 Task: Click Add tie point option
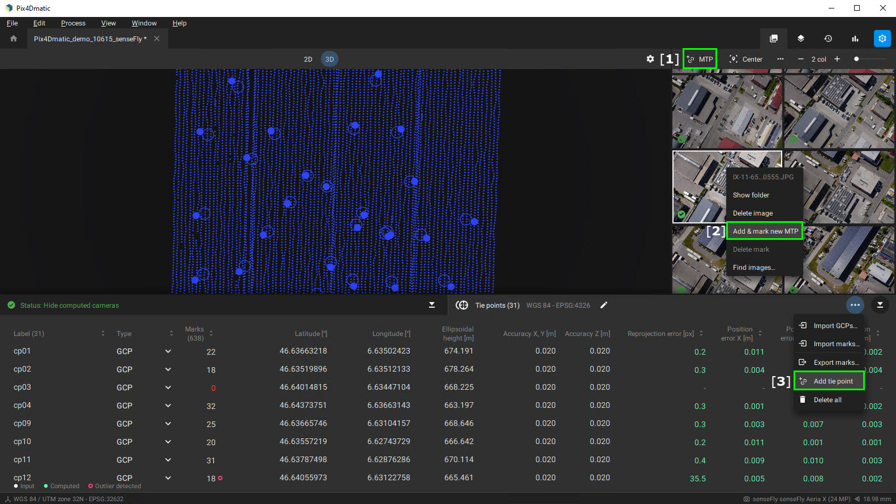point(833,381)
